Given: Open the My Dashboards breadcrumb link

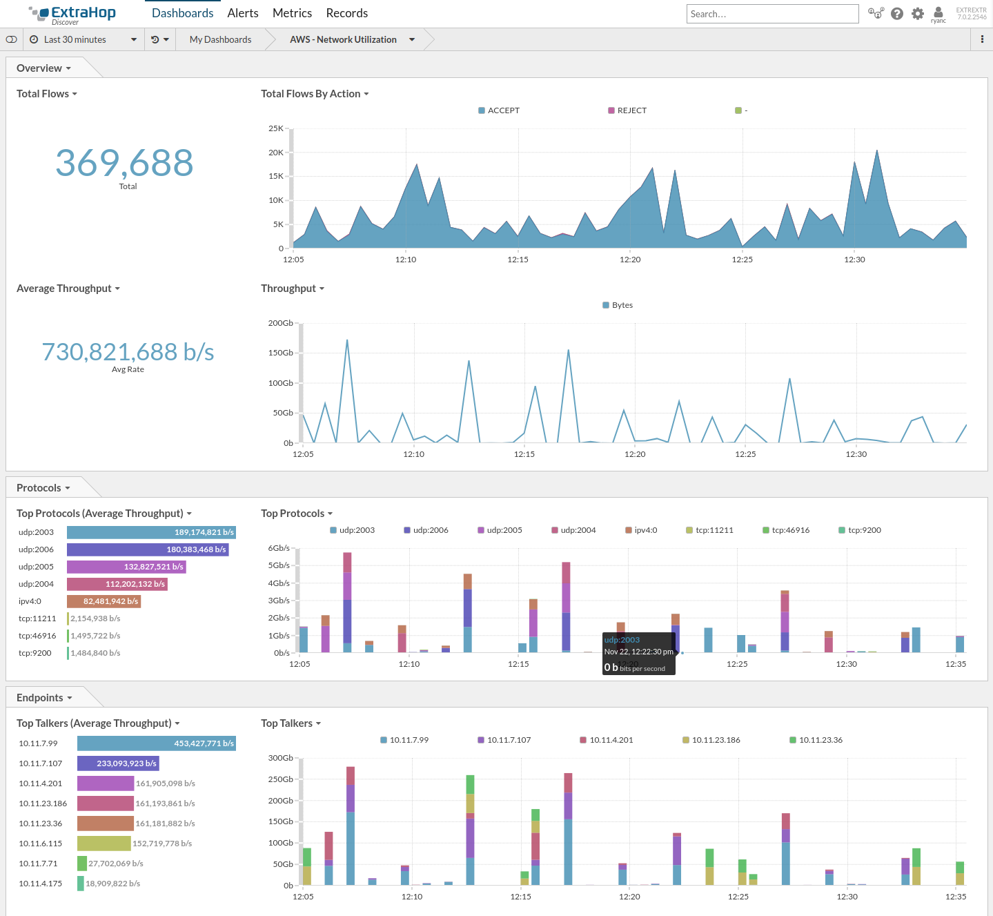Looking at the screenshot, I should point(221,39).
